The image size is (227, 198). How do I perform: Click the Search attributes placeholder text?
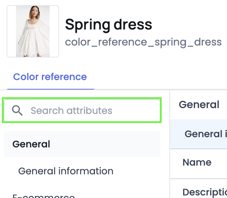pos(72,111)
